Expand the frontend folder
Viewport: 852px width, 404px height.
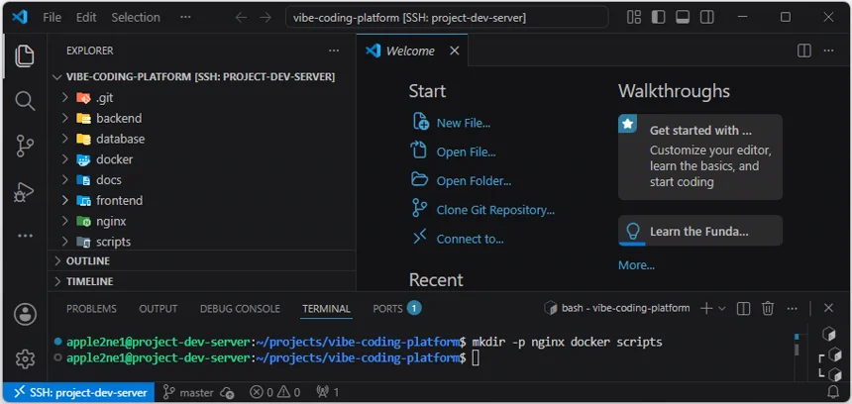coord(201,201)
